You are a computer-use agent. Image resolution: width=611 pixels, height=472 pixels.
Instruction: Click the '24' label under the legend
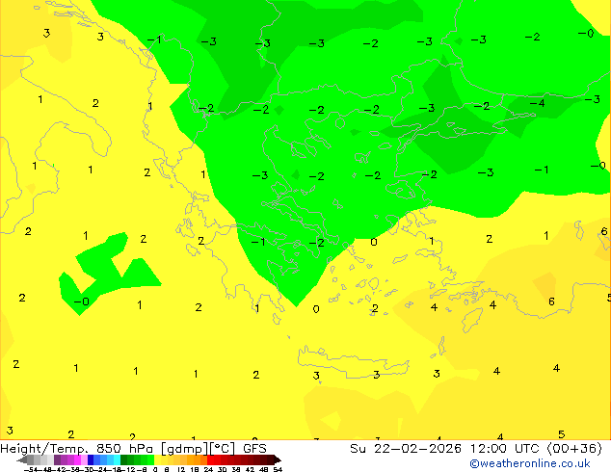pyautogui.click(x=208, y=469)
